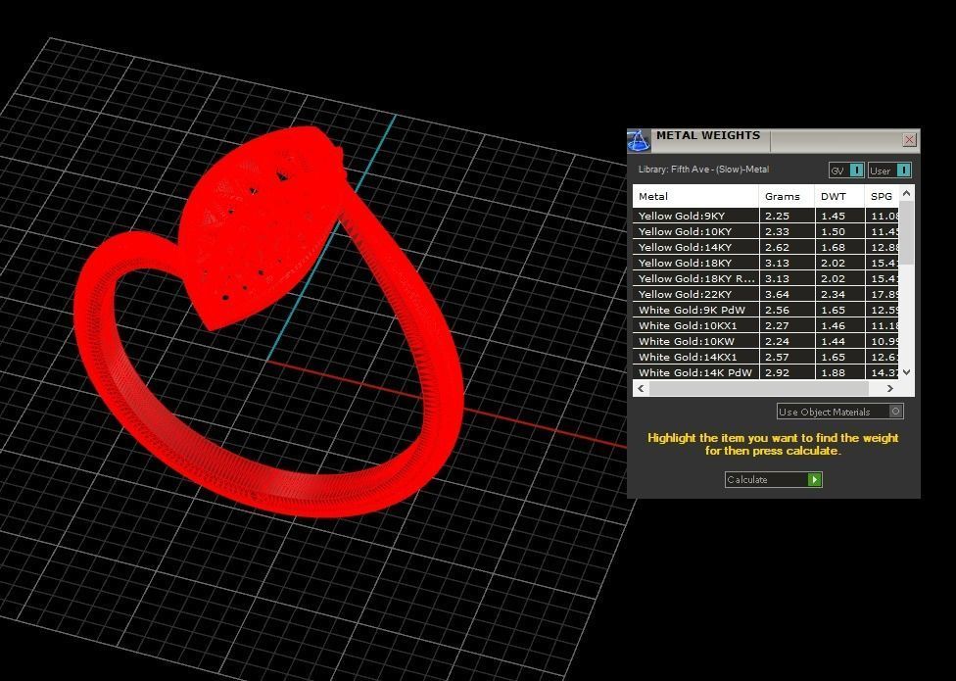
Task: Click the 2.62 grams cell
Action: [787, 247]
